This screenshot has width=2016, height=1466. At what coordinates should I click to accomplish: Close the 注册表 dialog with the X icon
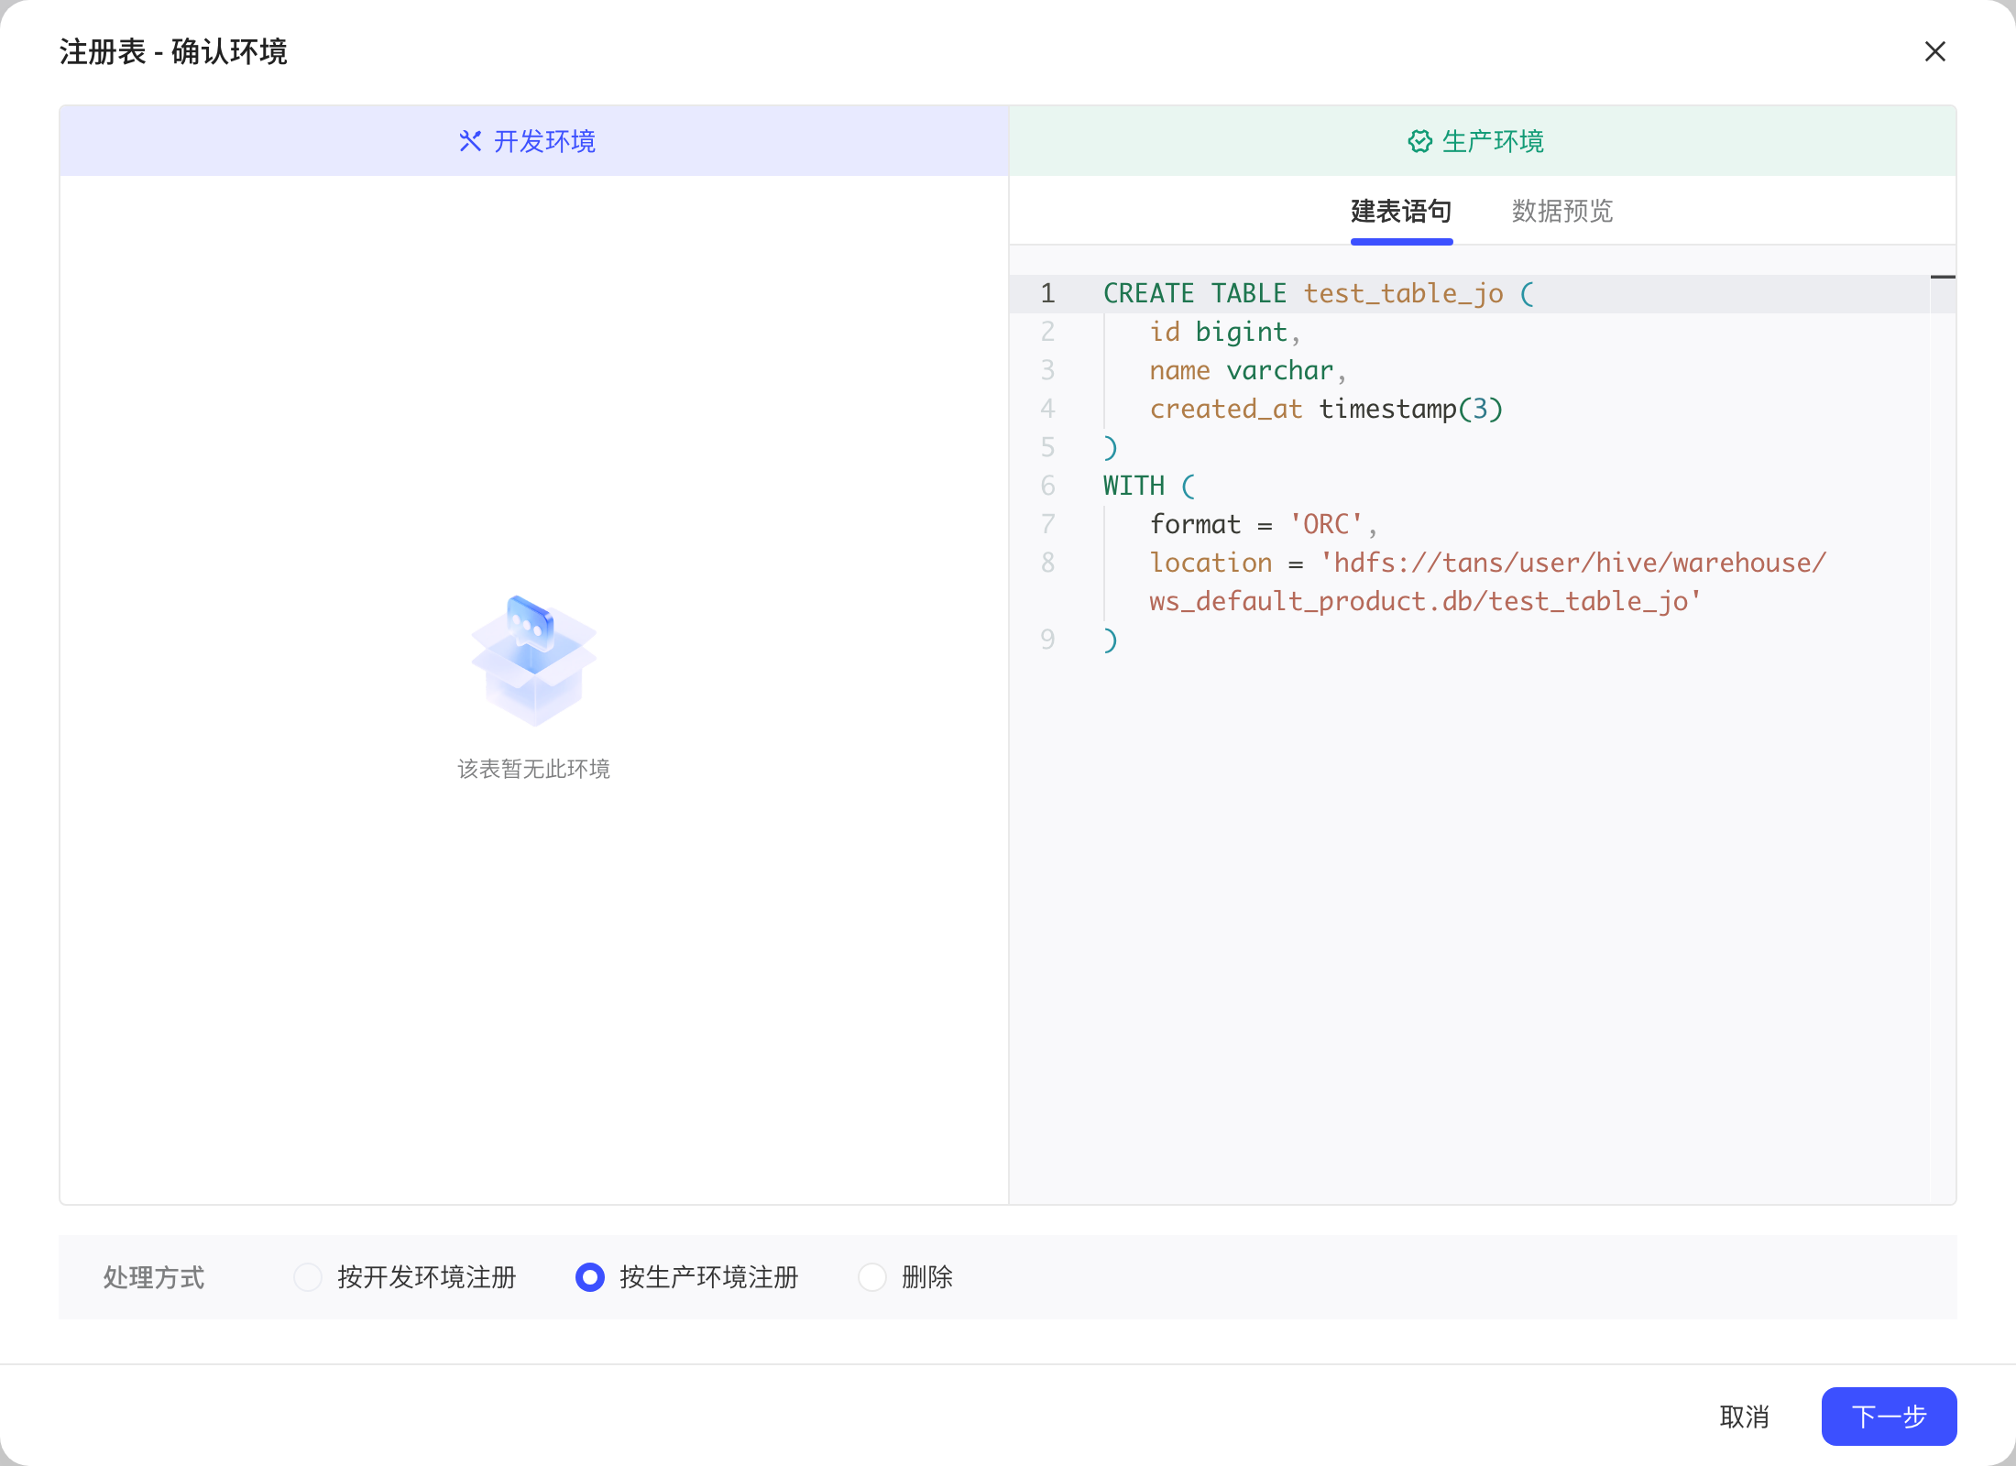1934,51
